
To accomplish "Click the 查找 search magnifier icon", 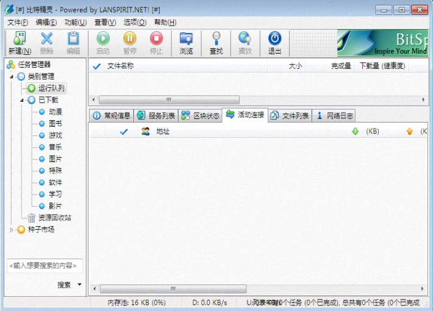I will pos(216,43).
